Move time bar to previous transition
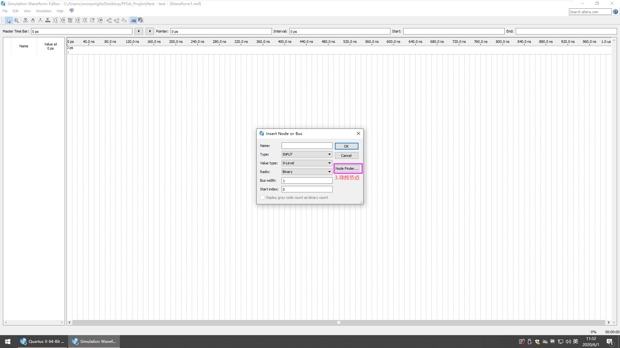The image size is (620, 348). pyautogui.click(x=139, y=31)
